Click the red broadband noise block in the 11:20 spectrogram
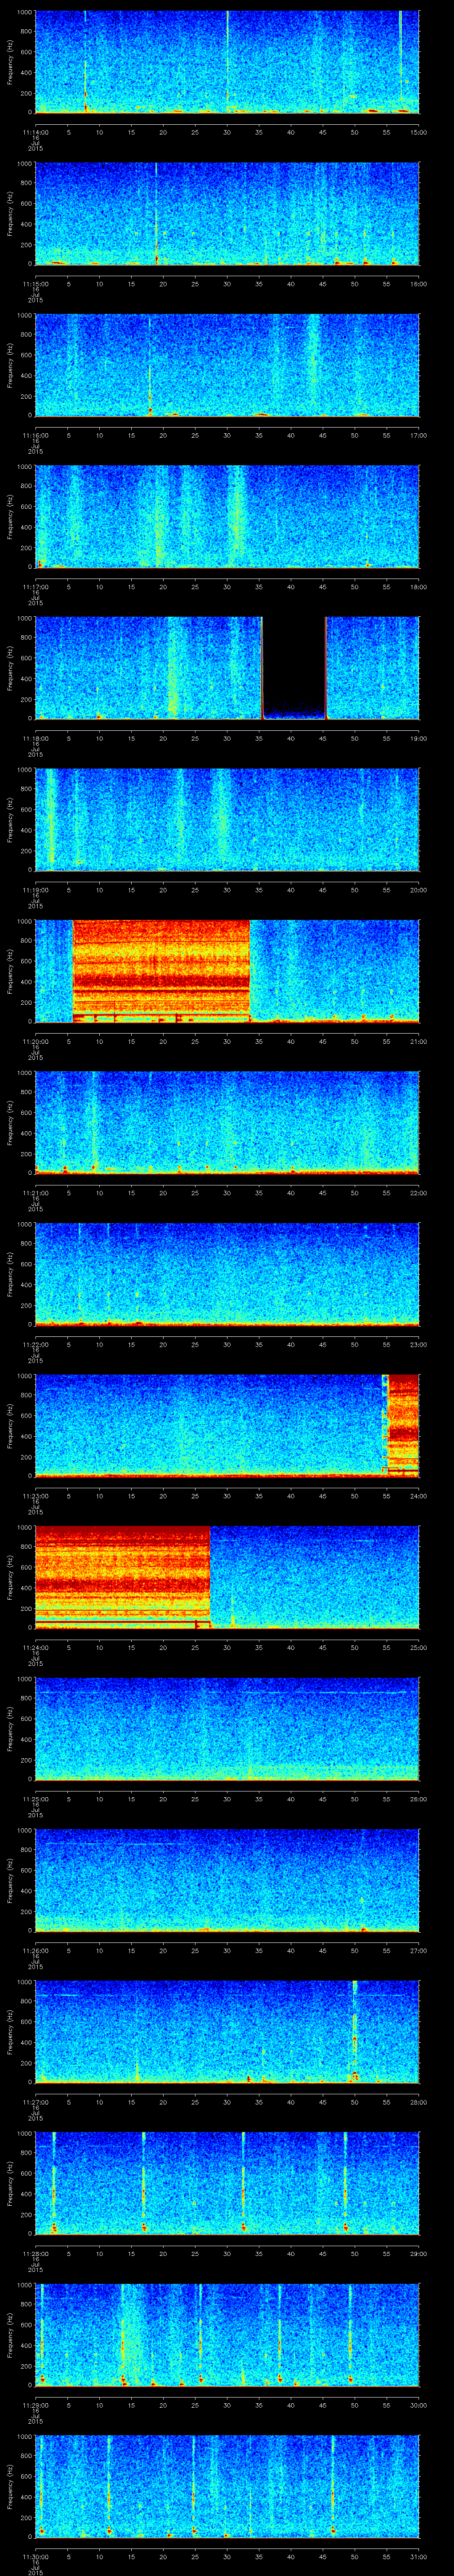454x2576 pixels. point(162,970)
